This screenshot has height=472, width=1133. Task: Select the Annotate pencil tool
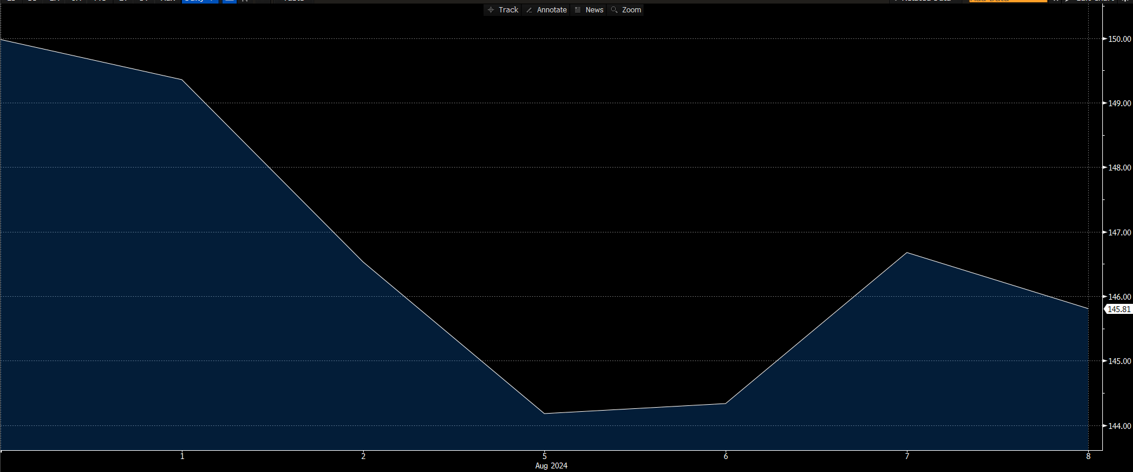[x=546, y=10]
